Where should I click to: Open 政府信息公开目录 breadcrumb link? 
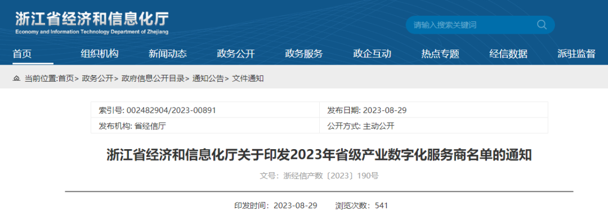[x=153, y=79]
